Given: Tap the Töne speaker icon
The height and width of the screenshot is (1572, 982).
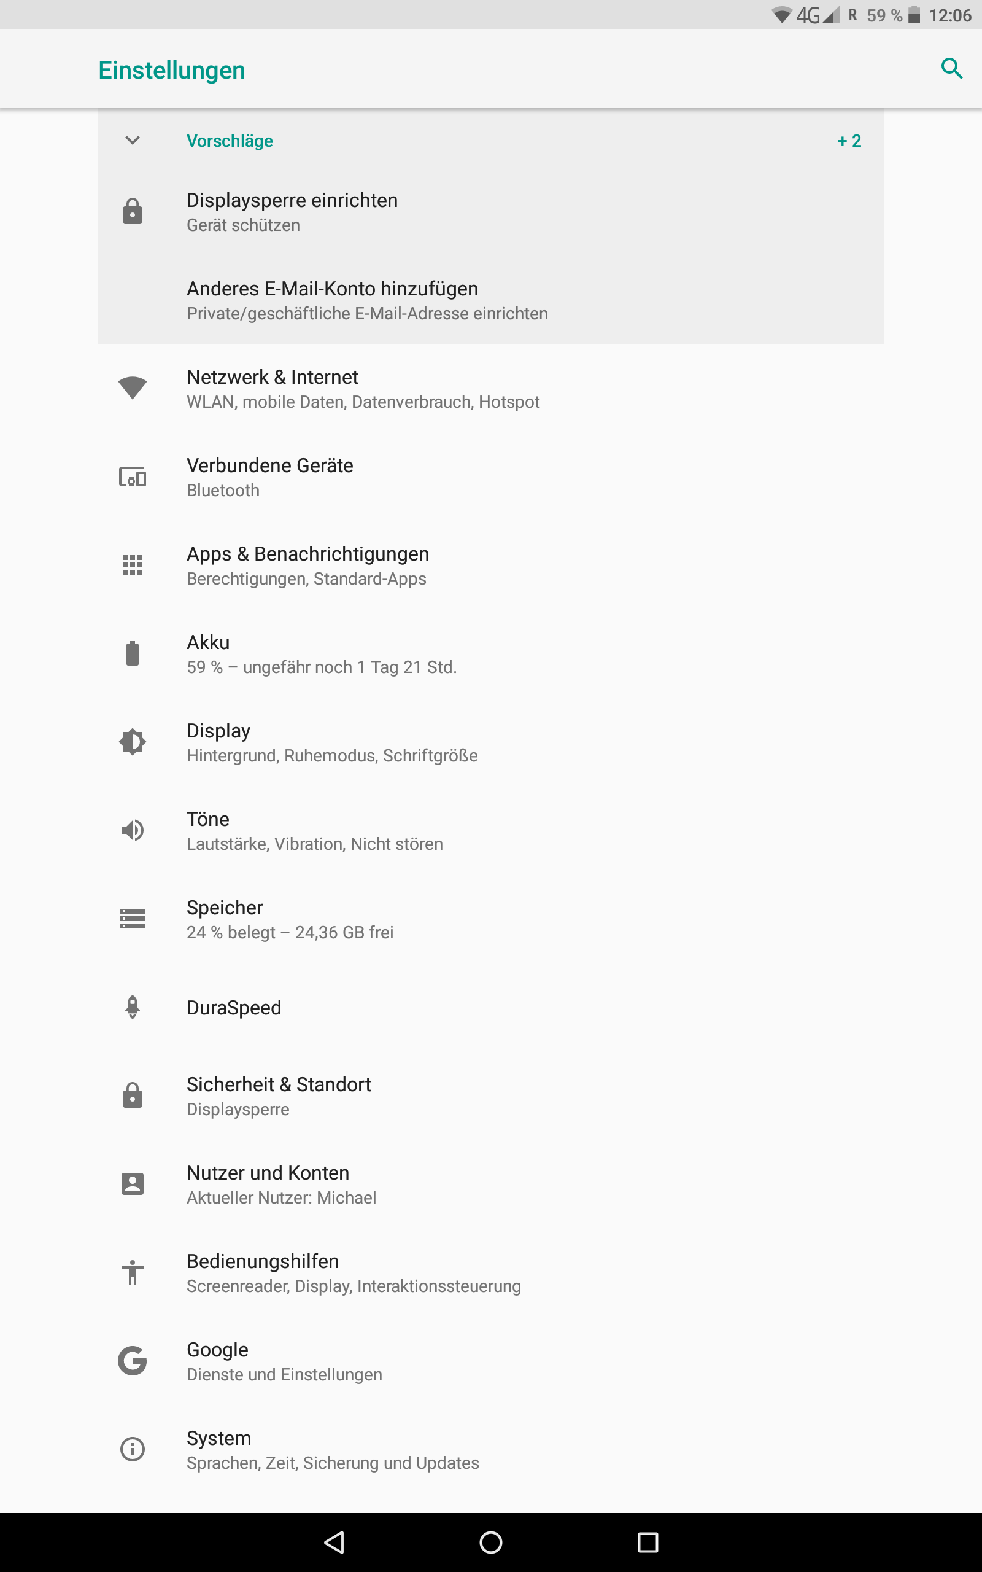Looking at the screenshot, I should click(x=133, y=830).
